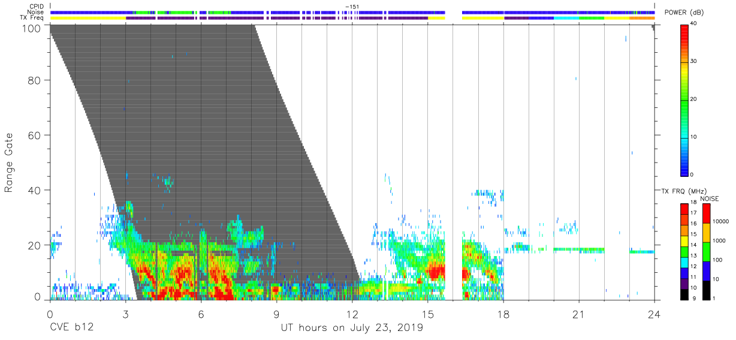Click the 1 label on NOISE scale

[714, 298]
